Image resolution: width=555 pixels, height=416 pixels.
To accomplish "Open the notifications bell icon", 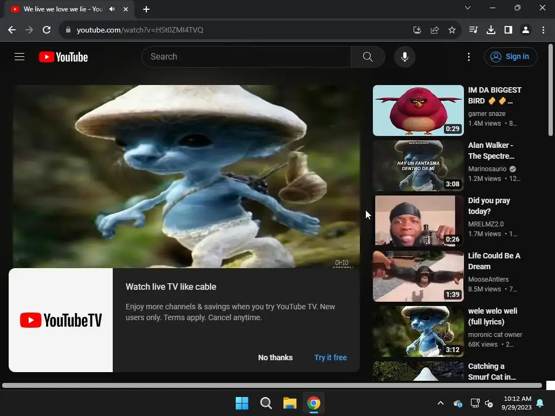I will point(540,403).
